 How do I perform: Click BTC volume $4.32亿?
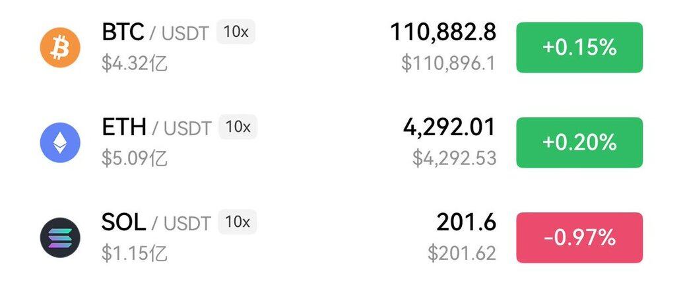[x=134, y=64]
